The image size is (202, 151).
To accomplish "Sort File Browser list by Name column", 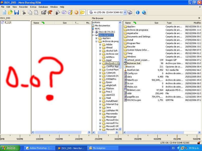I will (x=137, y=23).
